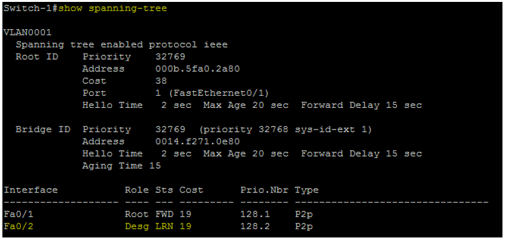Click the 128.2 port priority value
Image resolution: width=505 pixels, height=240 pixels.
coord(255,227)
